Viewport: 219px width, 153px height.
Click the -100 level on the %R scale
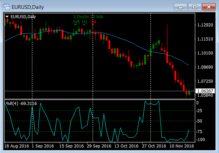(x=200, y=139)
